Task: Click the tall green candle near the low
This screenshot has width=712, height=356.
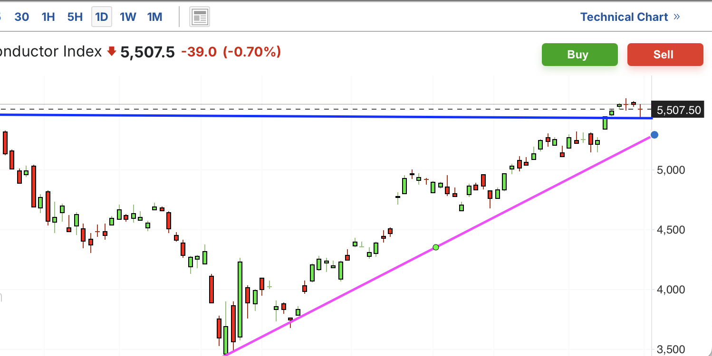Action: click(240, 299)
